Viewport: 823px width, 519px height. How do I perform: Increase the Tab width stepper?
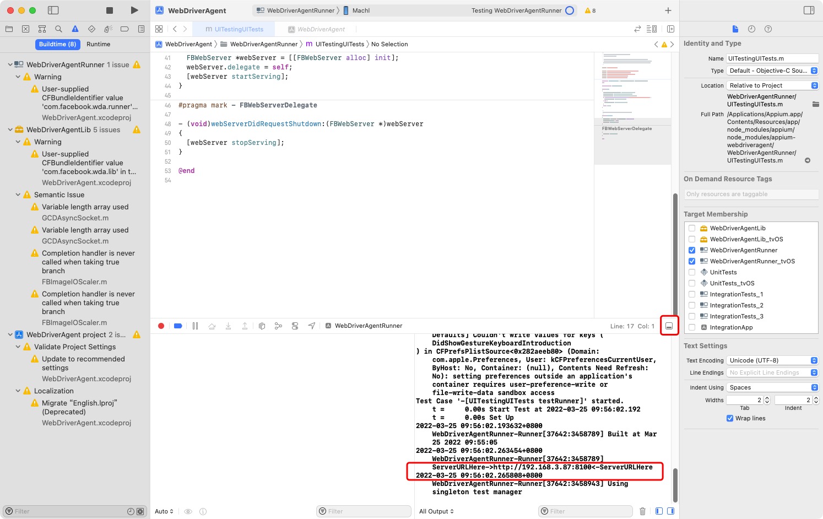coord(767,398)
